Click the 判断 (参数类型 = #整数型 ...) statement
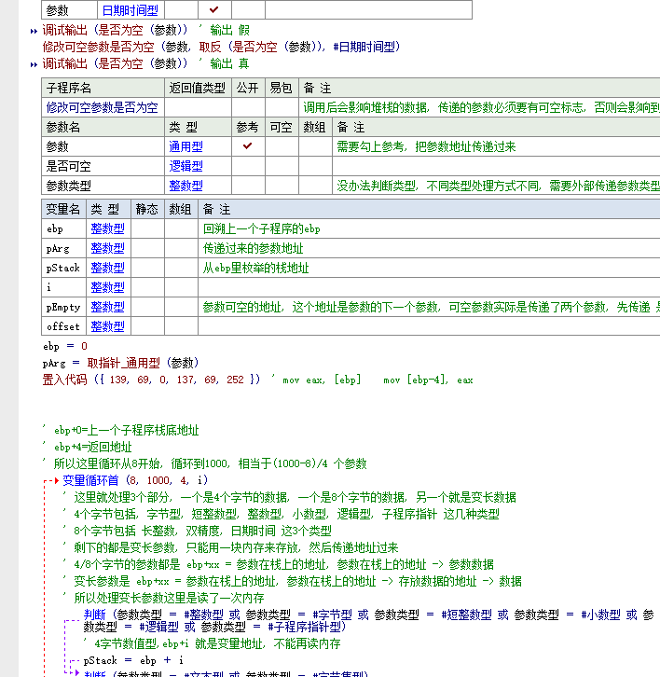Viewport: 660px width, 677px height. click(369, 620)
